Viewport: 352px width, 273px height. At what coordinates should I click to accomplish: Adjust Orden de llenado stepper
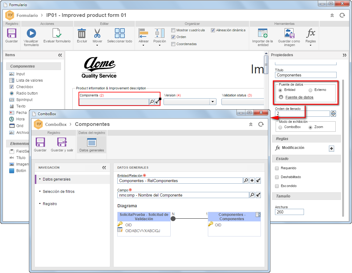coord(333,114)
